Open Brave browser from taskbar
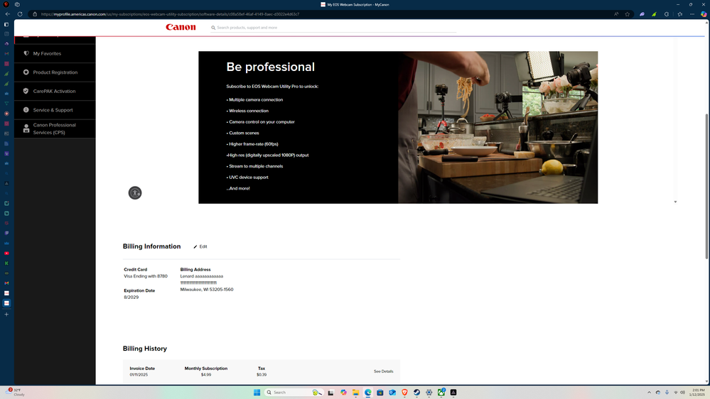This screenshot has height=399, width=710. pos(404,392)
